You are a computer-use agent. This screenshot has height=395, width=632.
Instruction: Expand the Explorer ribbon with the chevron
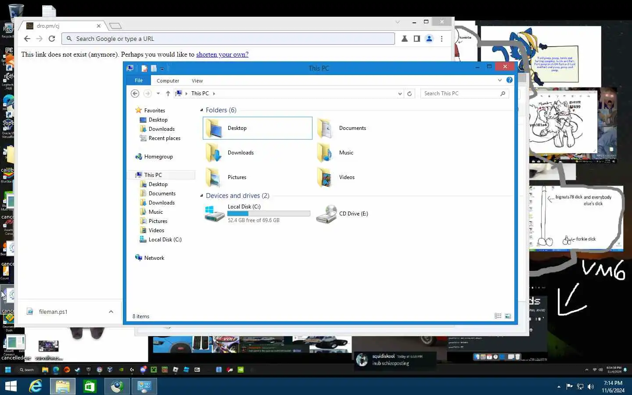[499, 80]
